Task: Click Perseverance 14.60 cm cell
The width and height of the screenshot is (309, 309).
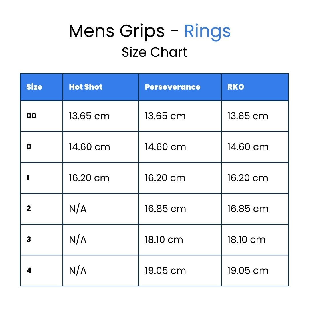Action: tap(165, 147)
